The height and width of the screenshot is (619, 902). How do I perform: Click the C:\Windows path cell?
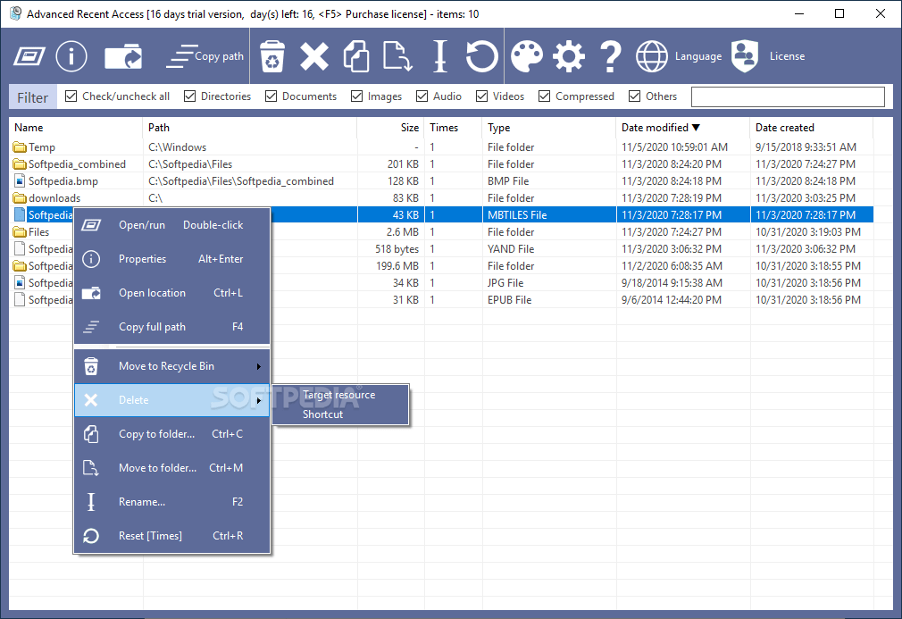(x=177, y=147)
